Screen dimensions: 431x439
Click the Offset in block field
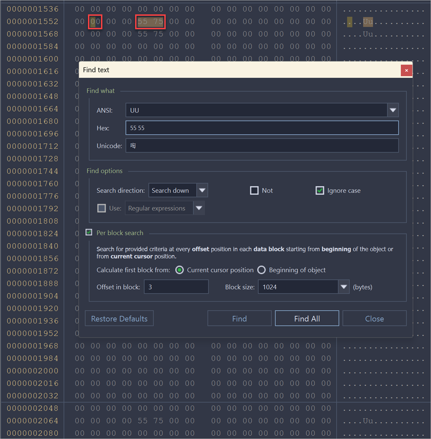[x=176, y=287]
